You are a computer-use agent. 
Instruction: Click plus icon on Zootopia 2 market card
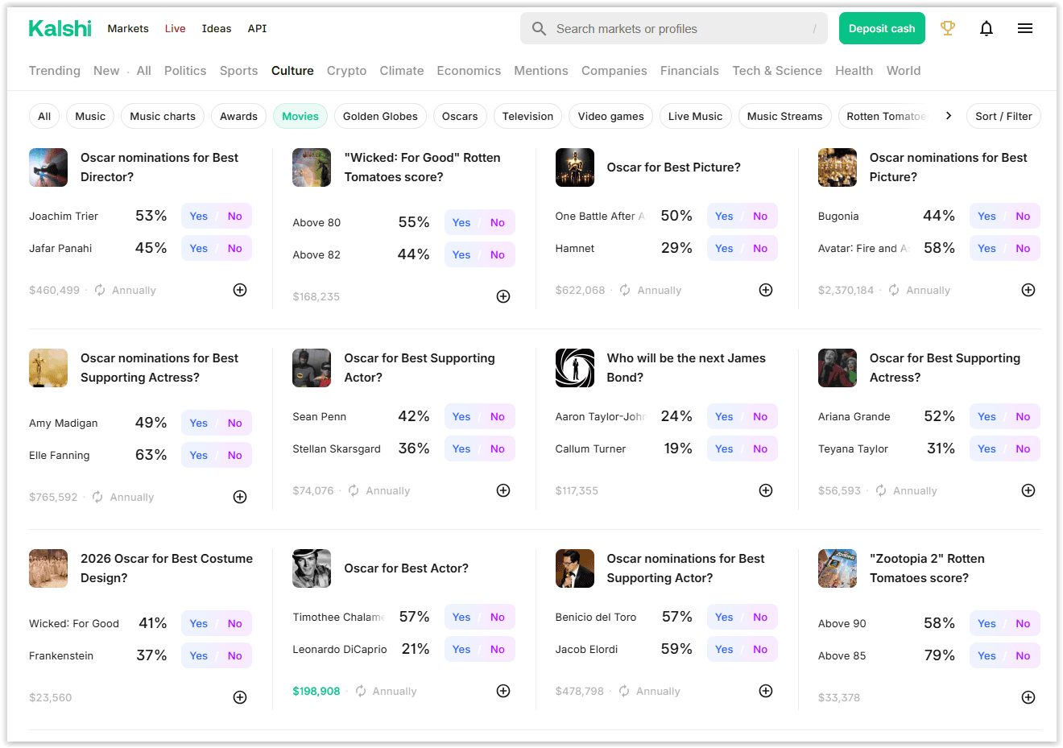[x=1028, y=697]
